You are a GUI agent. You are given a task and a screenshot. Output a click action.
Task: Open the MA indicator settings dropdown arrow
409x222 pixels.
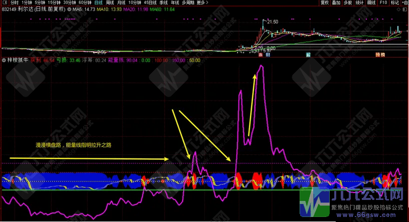(69, 10)
